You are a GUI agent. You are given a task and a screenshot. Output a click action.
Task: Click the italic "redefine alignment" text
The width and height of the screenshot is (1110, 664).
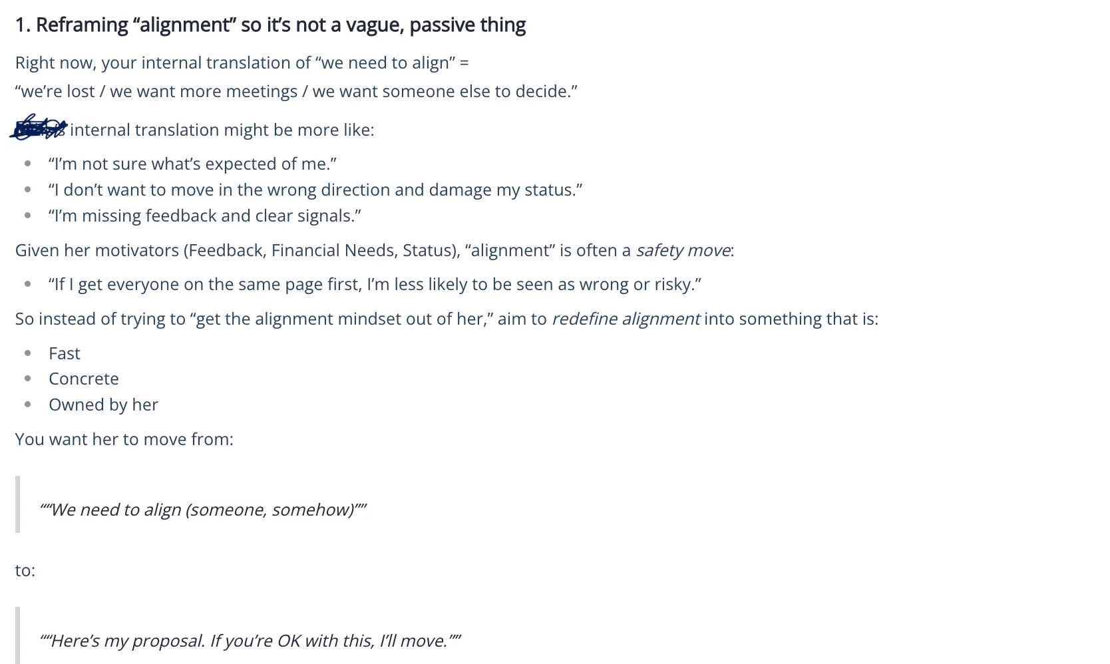(x=626, y=319)
